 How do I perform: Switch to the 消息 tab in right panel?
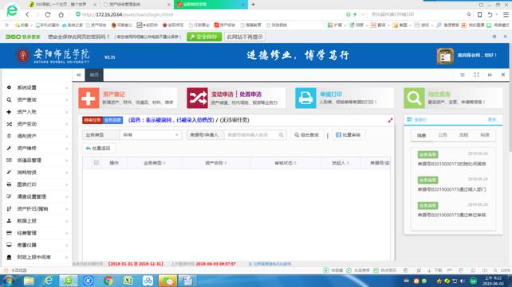(421, 135)
